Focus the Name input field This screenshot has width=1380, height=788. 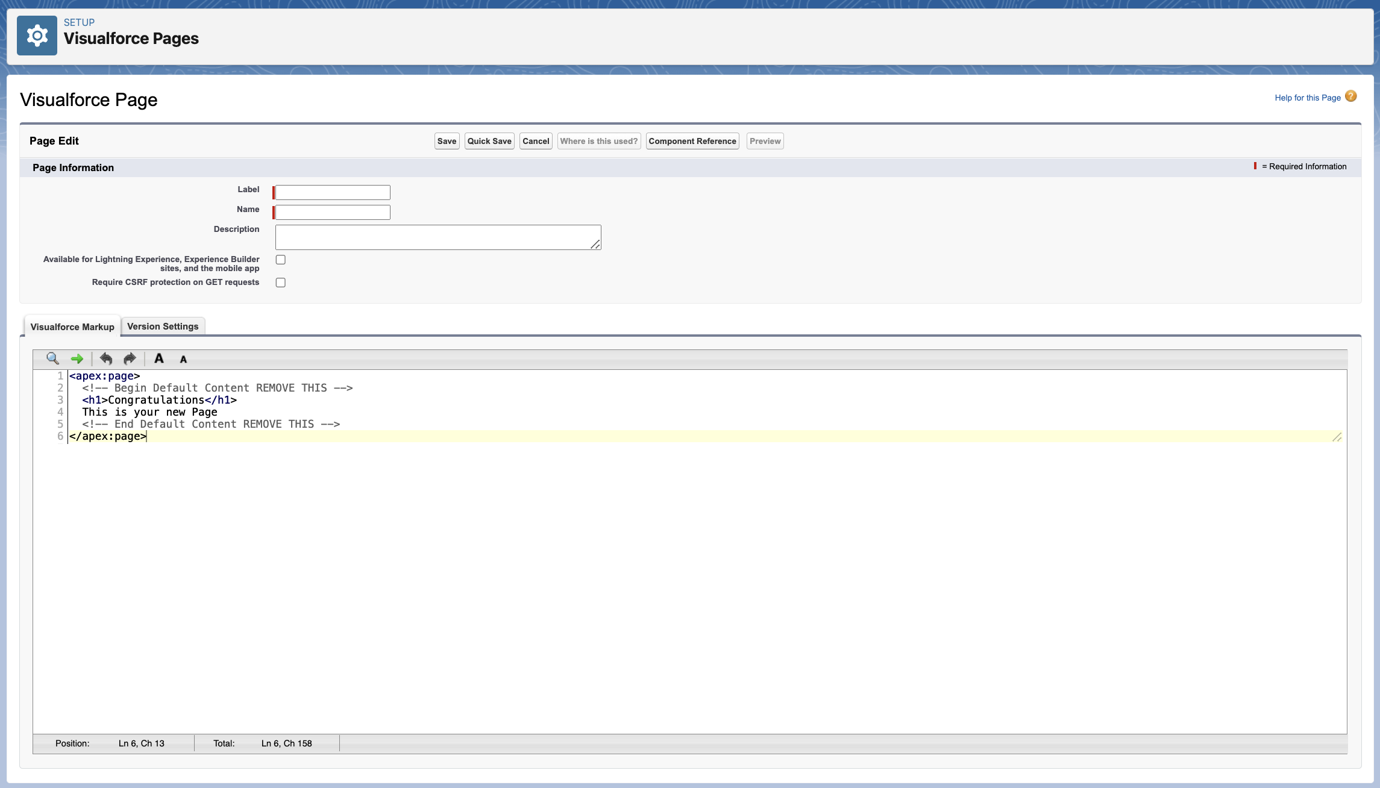tap(333, 212)
